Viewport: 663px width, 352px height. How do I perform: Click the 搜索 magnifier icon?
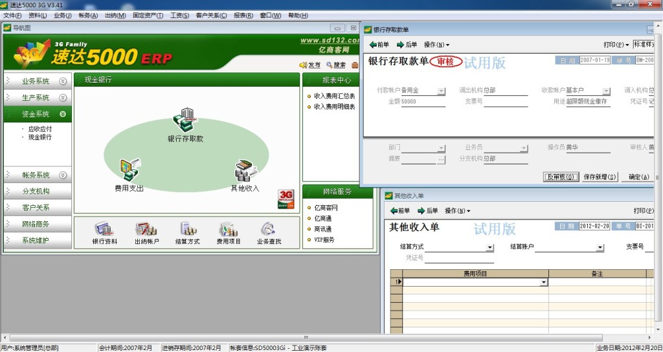(330, 65)
